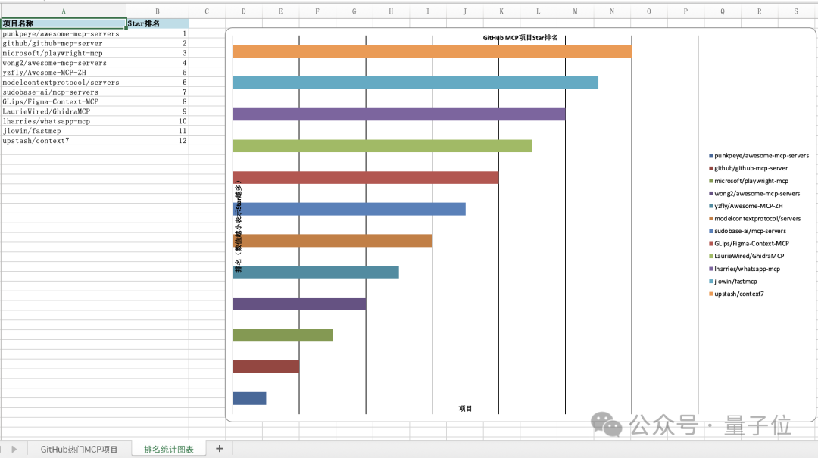Image resolution: width=818 pixels, height=458 pixels.
Task: Select cell punkpeye/awesome-mcp-servers
Action: 63,33
